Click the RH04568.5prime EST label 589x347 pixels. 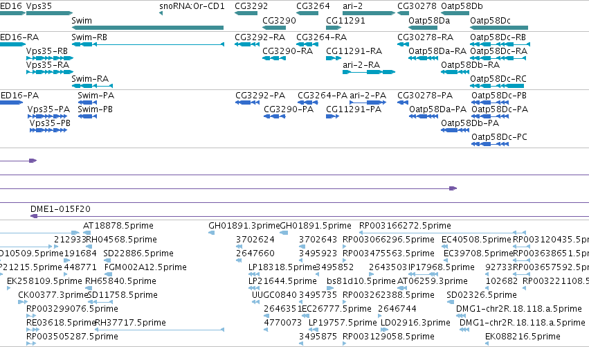point(122,240)
